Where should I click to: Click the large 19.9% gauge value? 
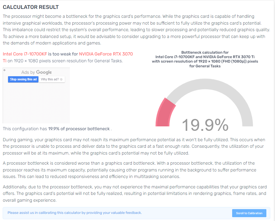[205, 125]
